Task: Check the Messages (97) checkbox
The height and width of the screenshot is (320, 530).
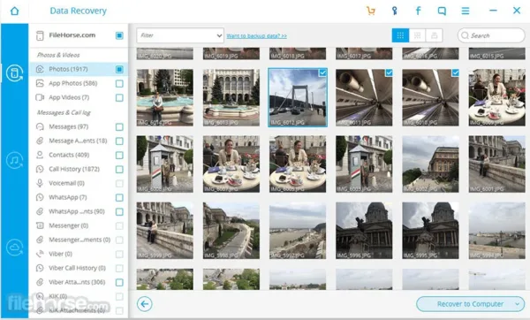Action: [x=119, y=126]
